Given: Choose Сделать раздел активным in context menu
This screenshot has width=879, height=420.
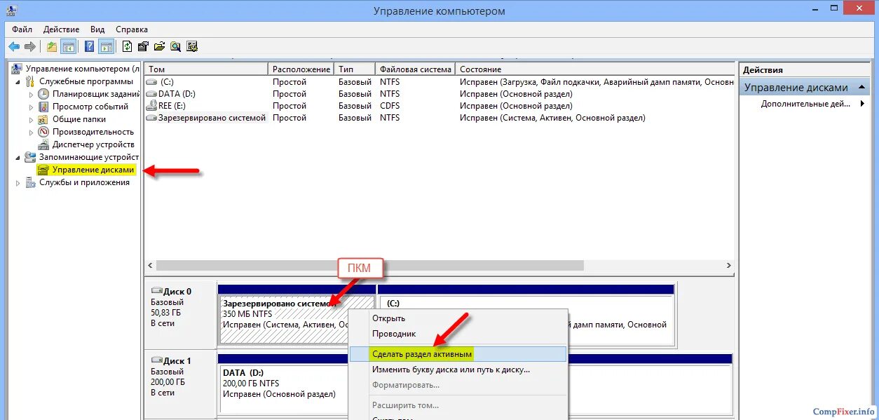Looking at the screenshot, I should (x=458, y=354).
